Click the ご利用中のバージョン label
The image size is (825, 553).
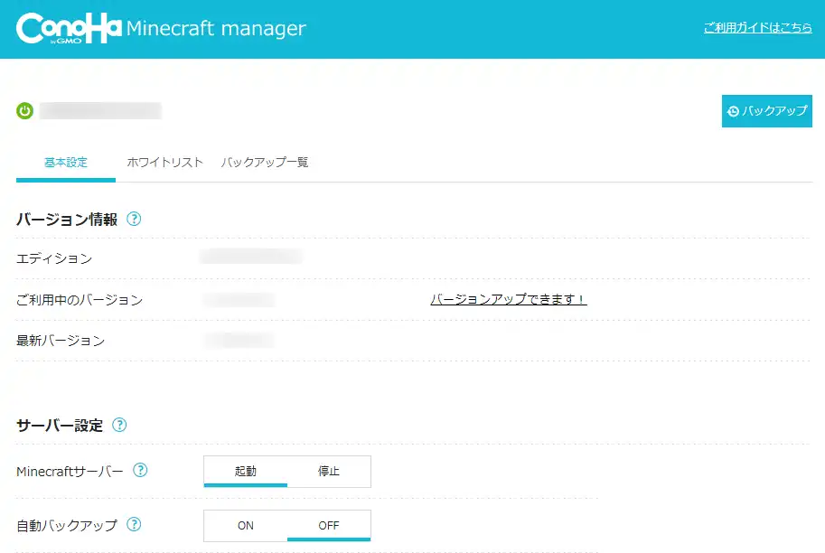(x=80, y=300)
